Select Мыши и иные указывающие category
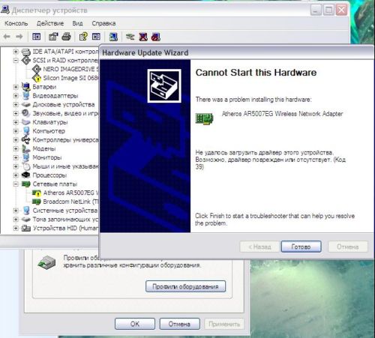The image size is (375, 338). pos(66,166)
